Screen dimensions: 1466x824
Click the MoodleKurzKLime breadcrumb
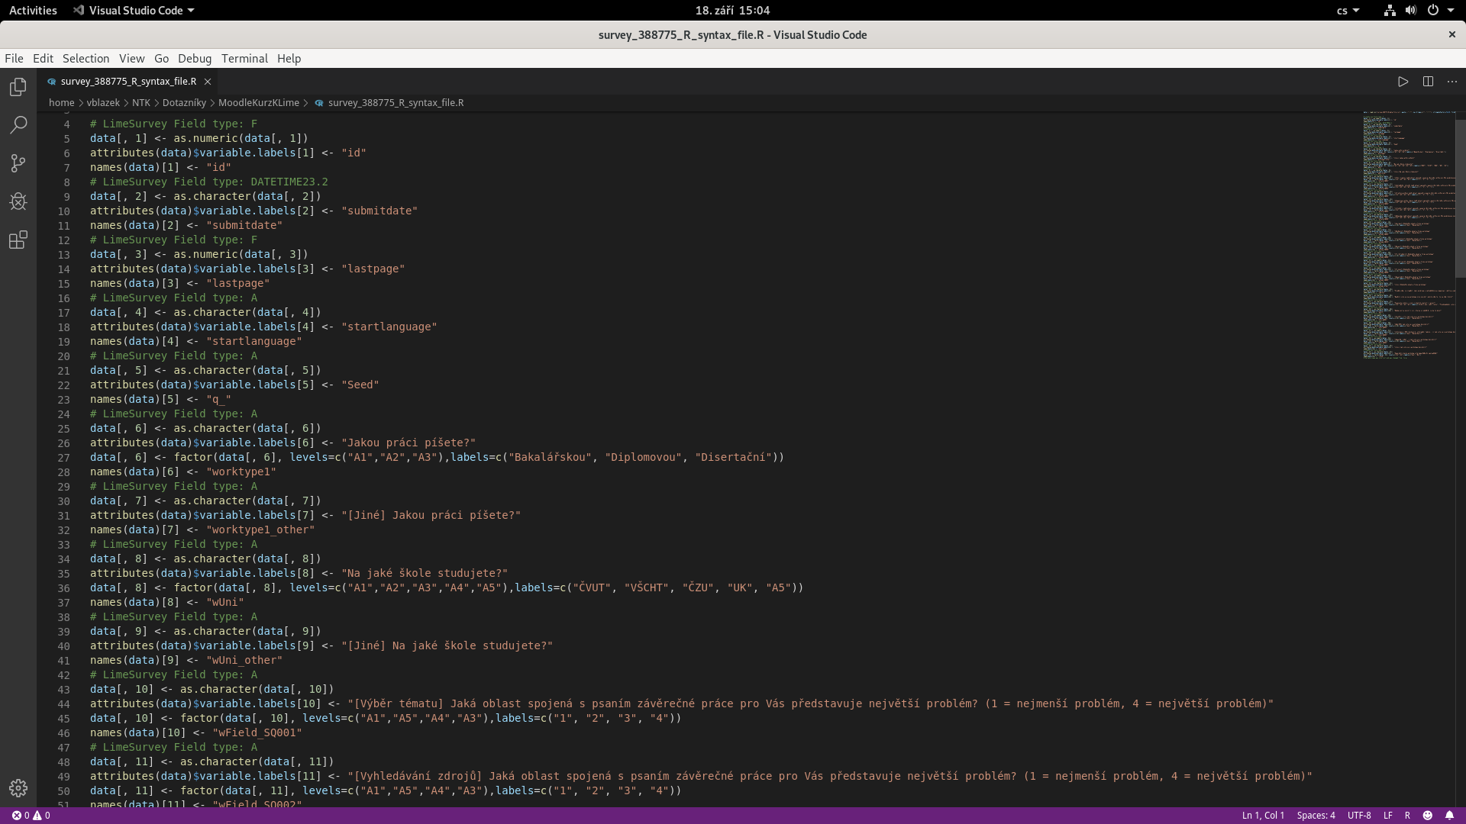pyautogui.click(x=258, y=103)
